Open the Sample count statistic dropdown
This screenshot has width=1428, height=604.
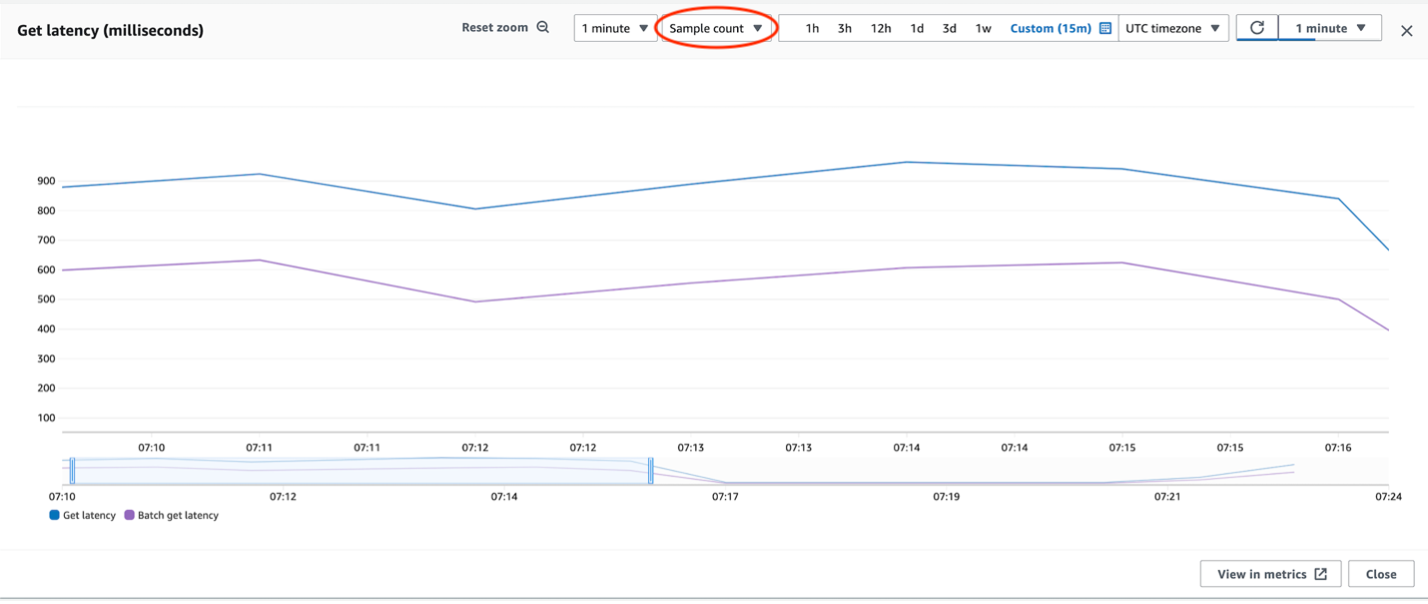[715, 27]
